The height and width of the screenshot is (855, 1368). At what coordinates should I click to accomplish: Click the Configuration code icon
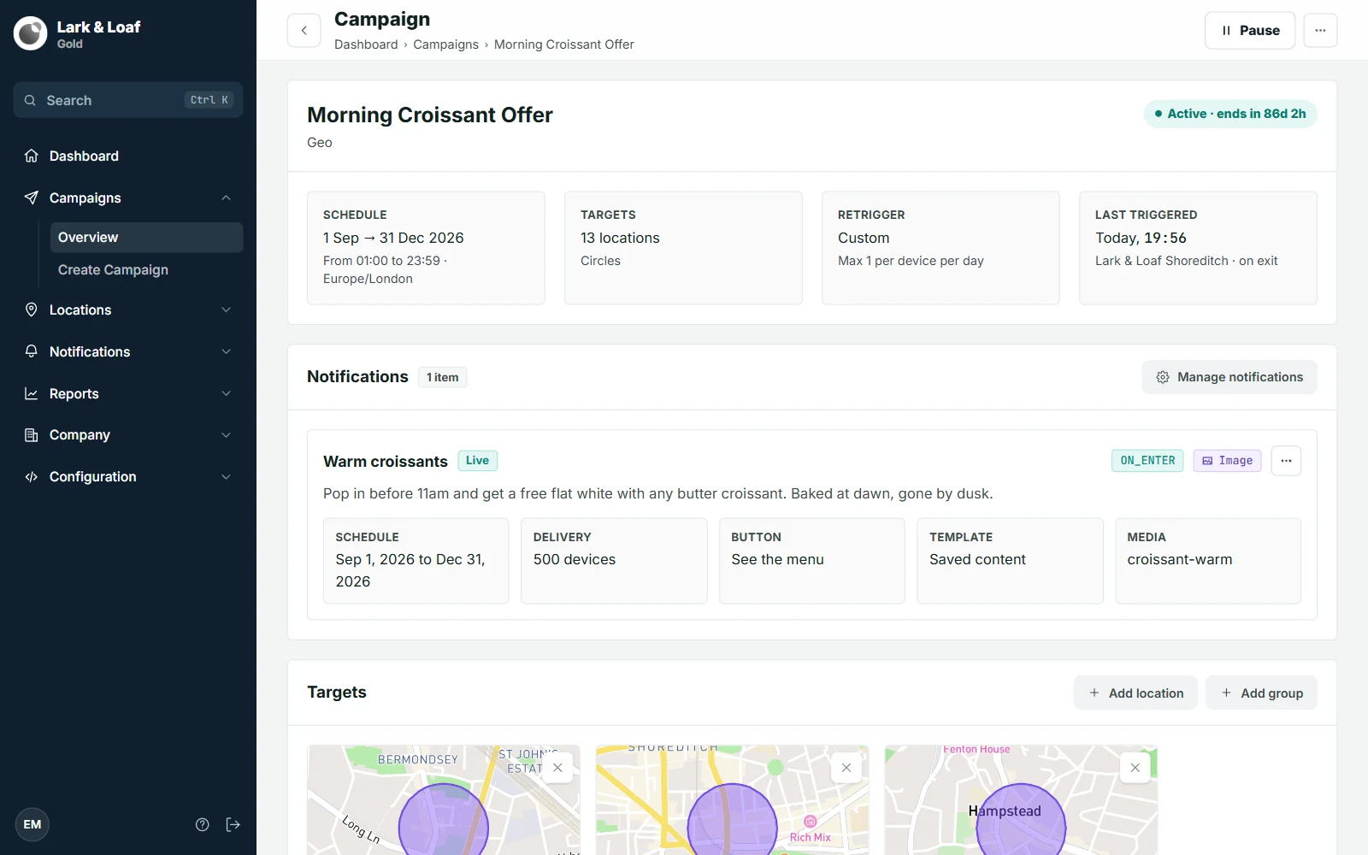tap(32, 477)
